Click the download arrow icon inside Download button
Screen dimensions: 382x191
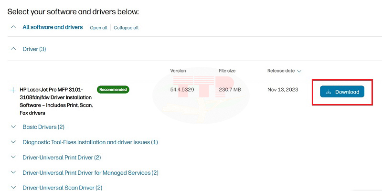329,92
